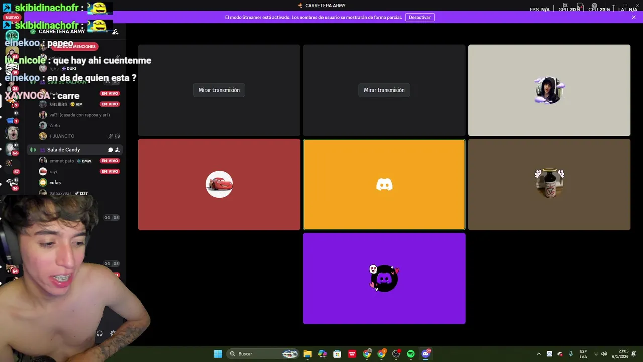Click the Discord taskbar icon

[x=426, y=354]
